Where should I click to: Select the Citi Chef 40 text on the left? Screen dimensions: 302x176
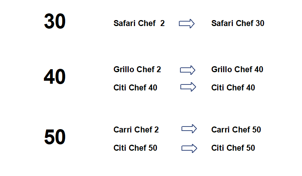(x=135, y=88)
